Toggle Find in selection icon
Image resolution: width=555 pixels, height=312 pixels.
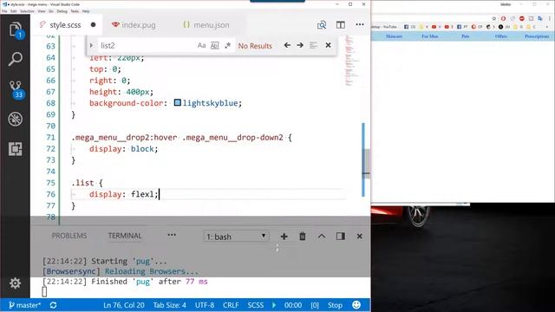click(x=313, y=45)
